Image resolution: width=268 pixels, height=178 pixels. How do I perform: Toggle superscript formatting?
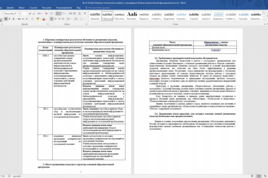tap(27, 19)
